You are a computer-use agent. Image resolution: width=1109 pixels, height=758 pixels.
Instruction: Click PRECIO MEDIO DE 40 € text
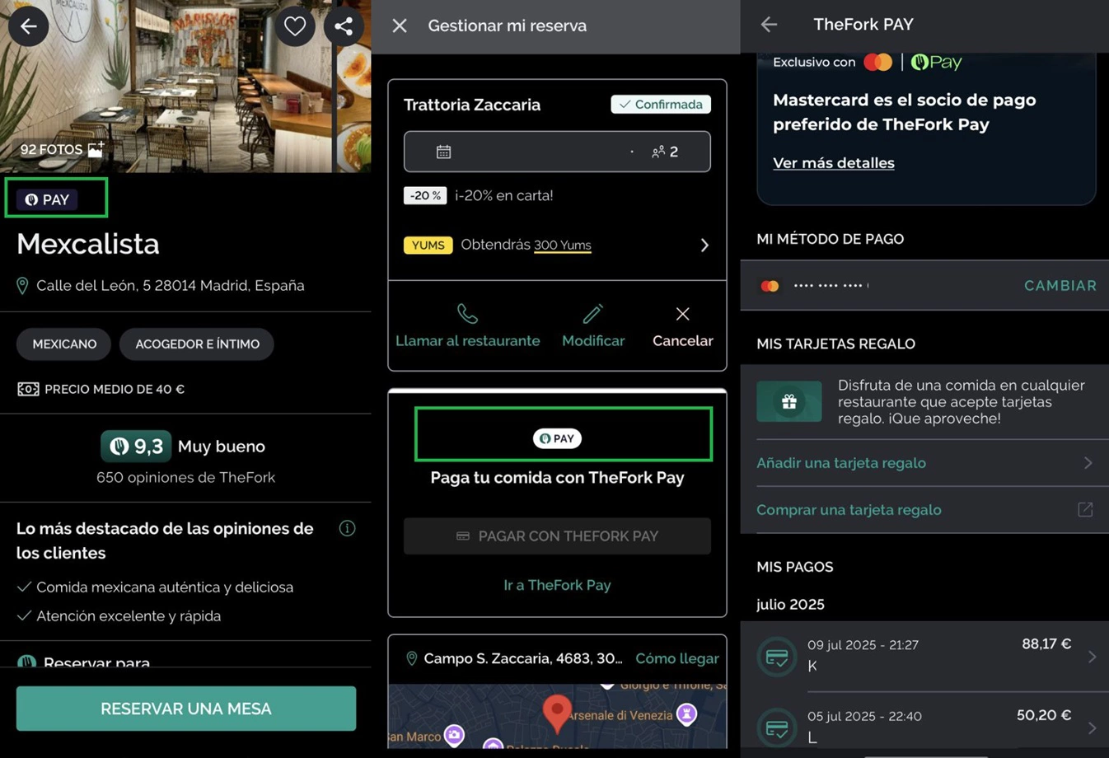(x=115, y=389)
